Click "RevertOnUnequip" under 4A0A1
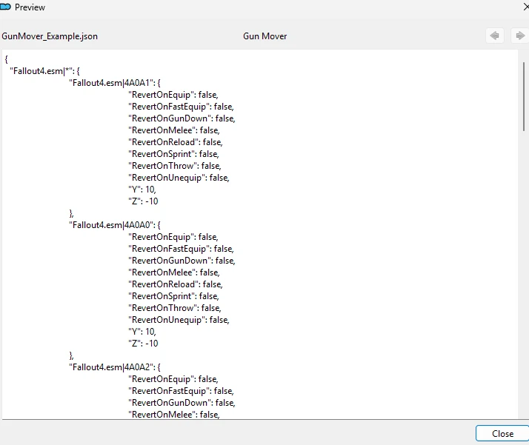529x445 pixels. pos(179,178)
